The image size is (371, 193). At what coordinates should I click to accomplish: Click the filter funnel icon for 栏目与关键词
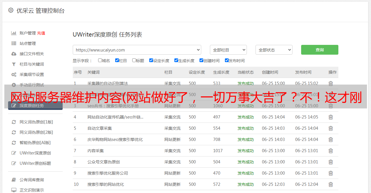click(x=14, y=64)
